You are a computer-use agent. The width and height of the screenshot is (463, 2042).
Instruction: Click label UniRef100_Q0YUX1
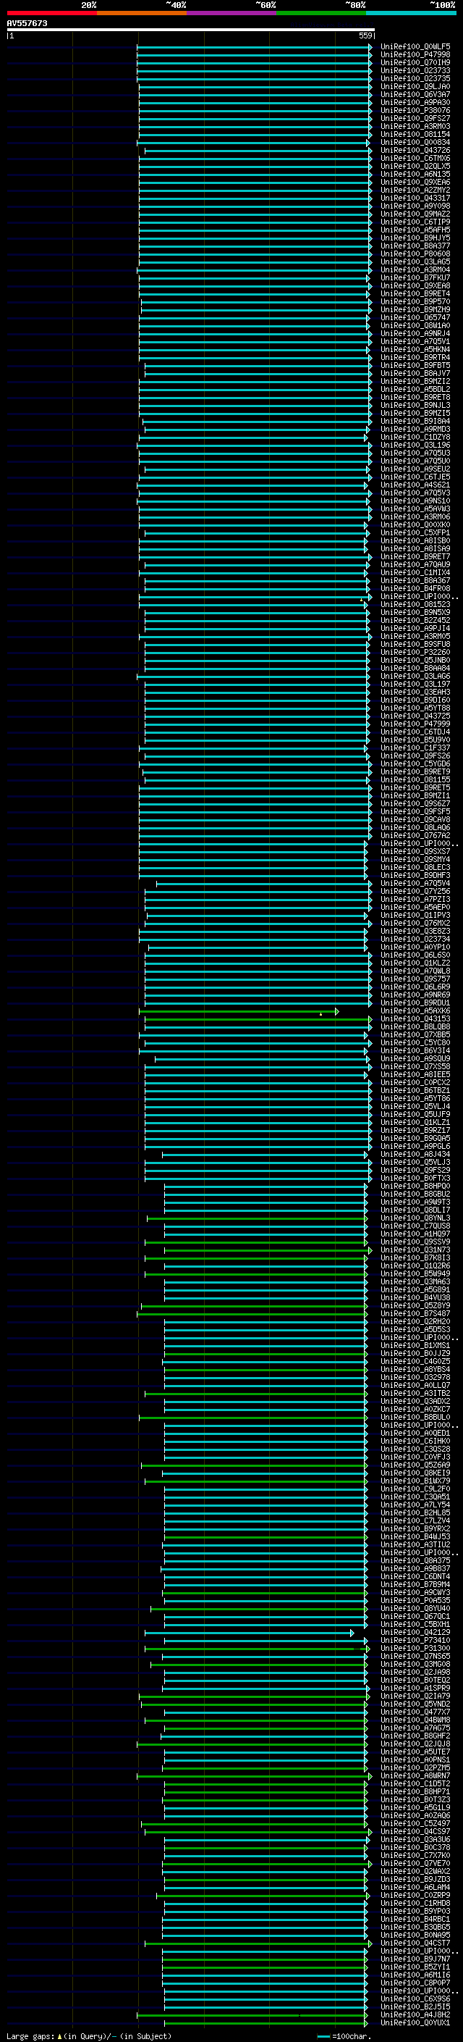(415, 2022)
